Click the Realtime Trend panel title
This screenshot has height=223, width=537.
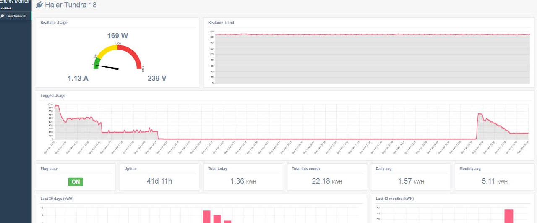pos(221,23)
